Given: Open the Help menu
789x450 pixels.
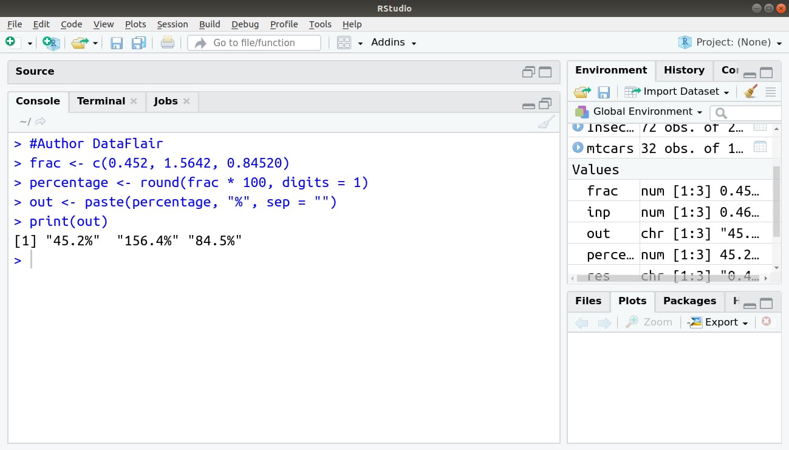Looking at the screenshot, I should [x=352, y=24].
